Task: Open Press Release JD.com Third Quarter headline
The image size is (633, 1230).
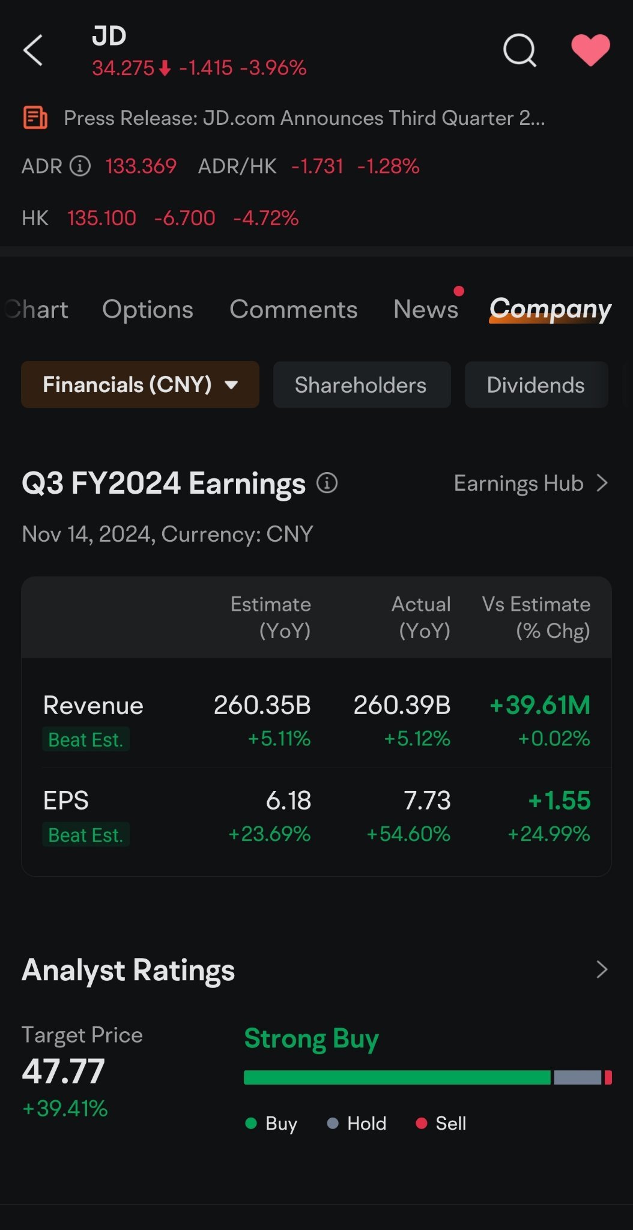Action: click(304, 118)
